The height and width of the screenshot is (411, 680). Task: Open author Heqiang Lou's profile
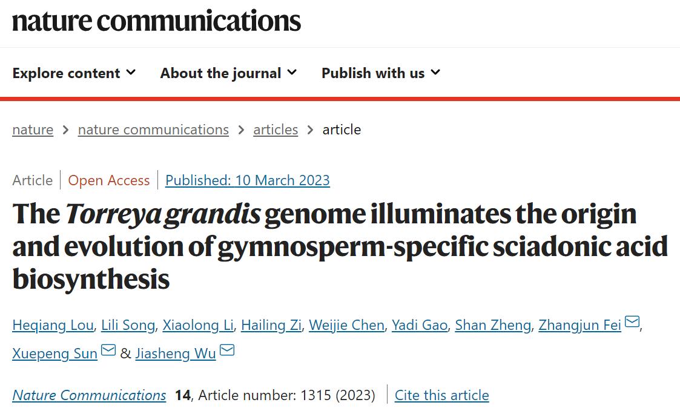click(x=53, y=325)
